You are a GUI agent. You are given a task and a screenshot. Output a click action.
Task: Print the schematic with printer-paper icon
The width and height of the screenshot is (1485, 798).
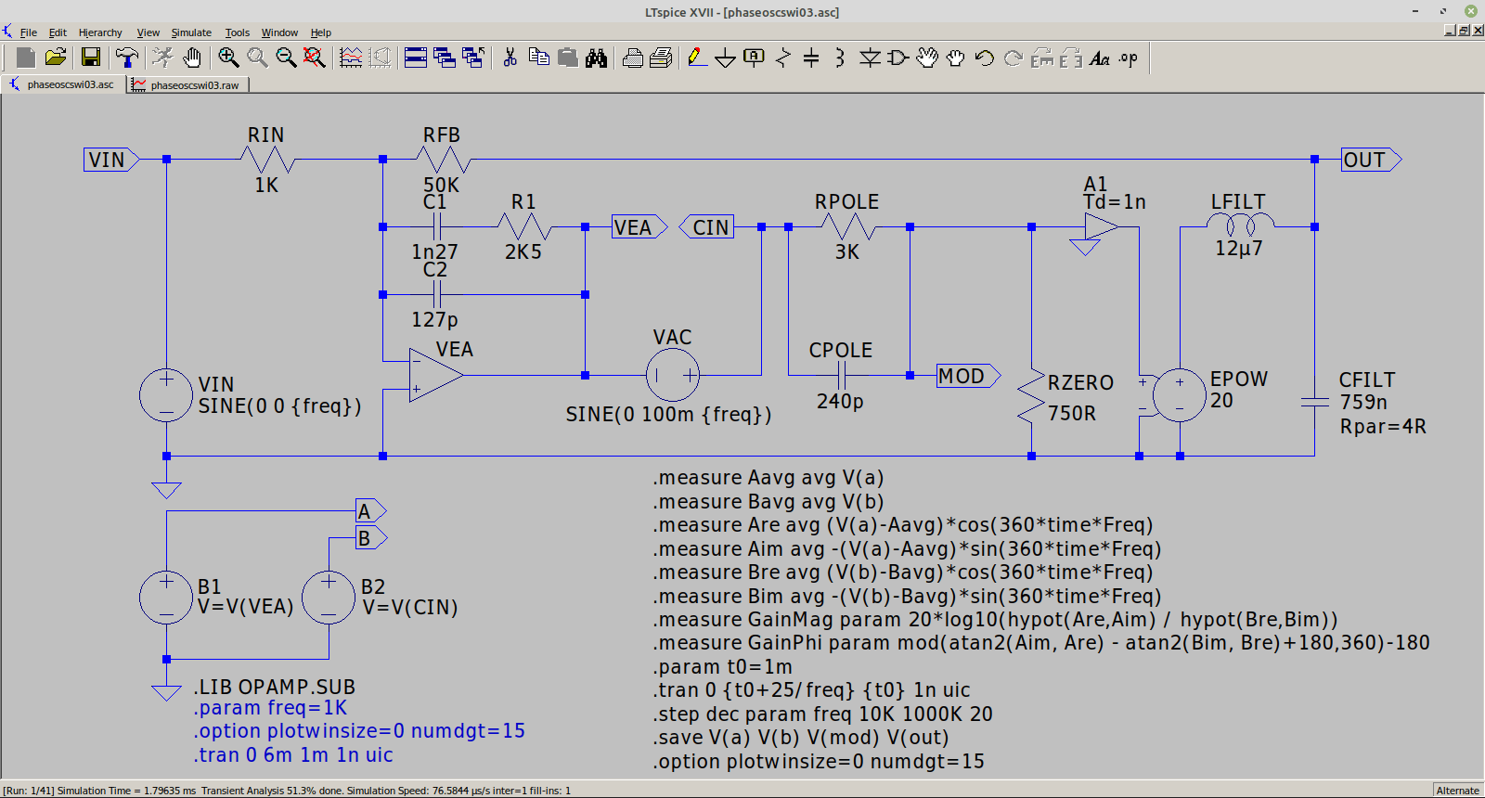click(661, 58)
